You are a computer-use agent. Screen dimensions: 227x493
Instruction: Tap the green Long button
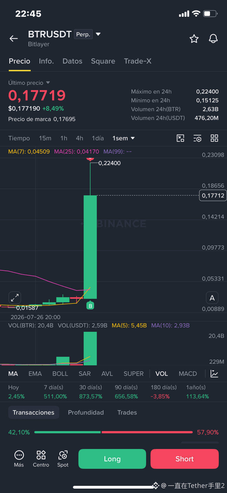pyautogui.click(x=112, y=459)
